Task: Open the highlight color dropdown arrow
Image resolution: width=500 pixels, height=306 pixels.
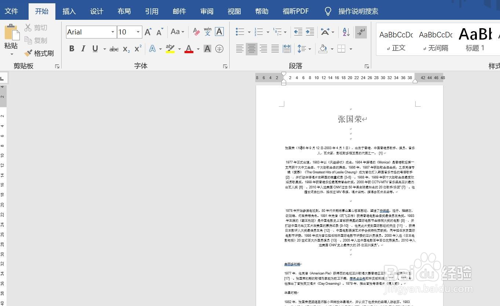Action: point(179,49)
